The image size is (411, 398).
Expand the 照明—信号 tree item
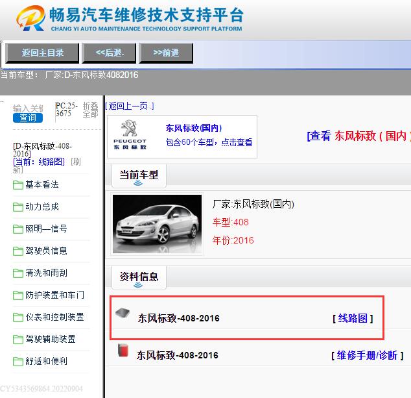point(46,229)
